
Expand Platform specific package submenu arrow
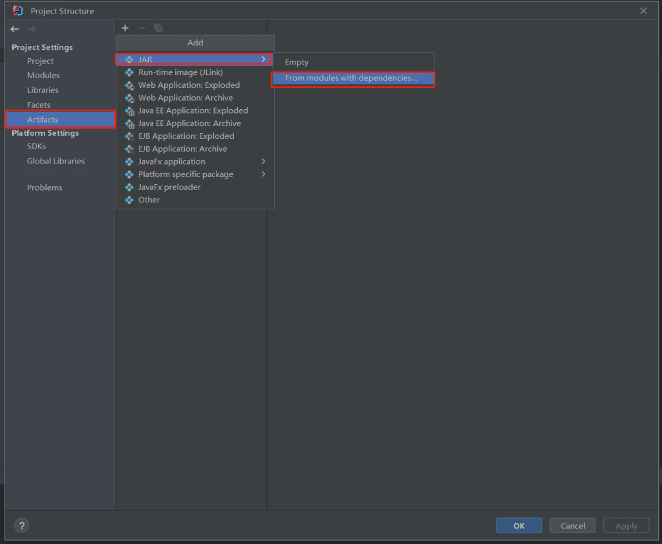coord(263,174)
